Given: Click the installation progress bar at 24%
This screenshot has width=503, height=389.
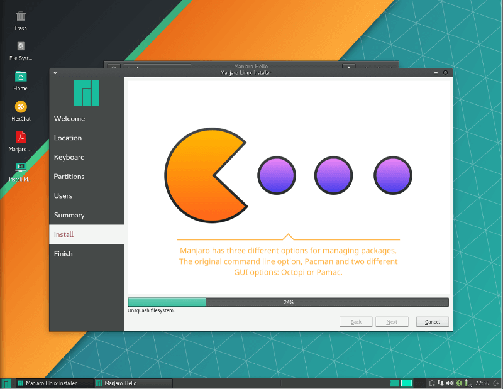Looking at the screenshot, I should tap(287, 302).
